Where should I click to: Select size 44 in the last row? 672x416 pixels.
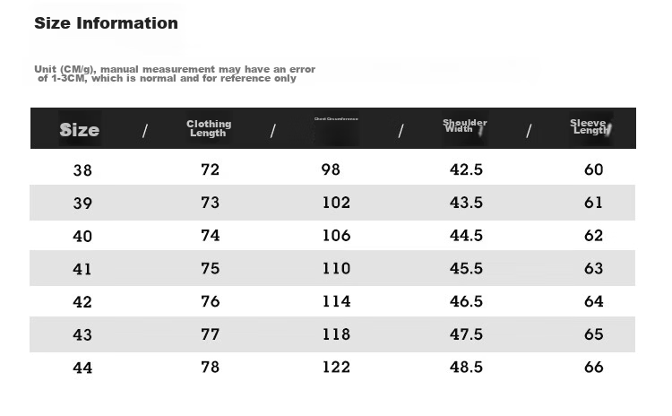tap(82, 368)
